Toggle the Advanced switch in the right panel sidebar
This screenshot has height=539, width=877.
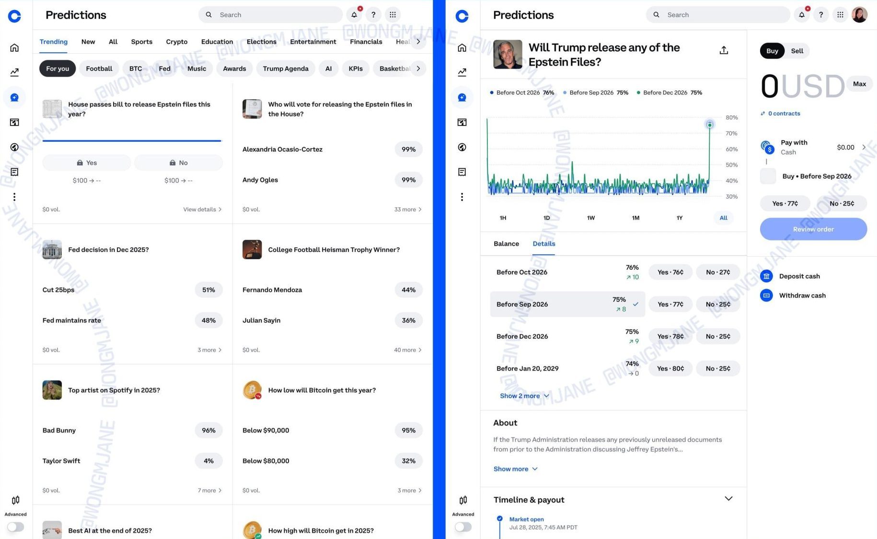click(463, 527)
